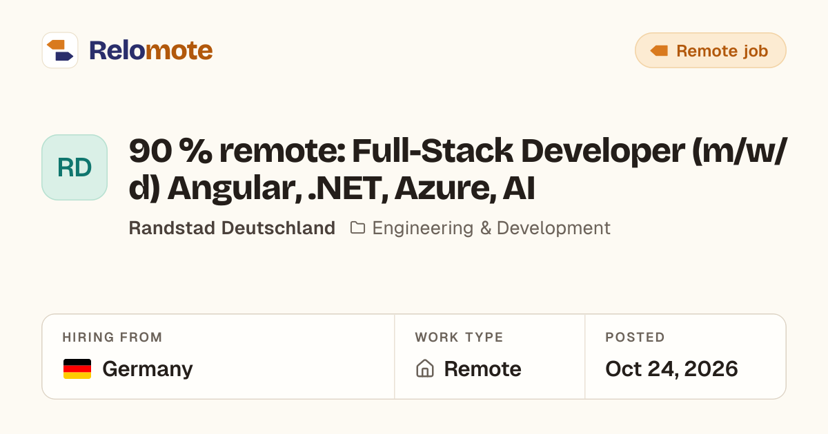Image resolution: width=828 pixels, height=434 pixels.
Task: Click the tag icon in Remote job badge
Action: 659,51
